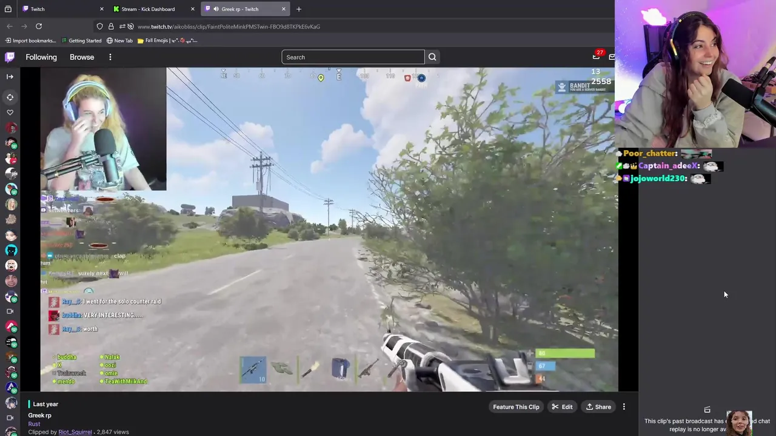The width and height of the screenshot is (776, 436).
Task: Close the first Twitch tab
Action: click(x=101, y=9)
